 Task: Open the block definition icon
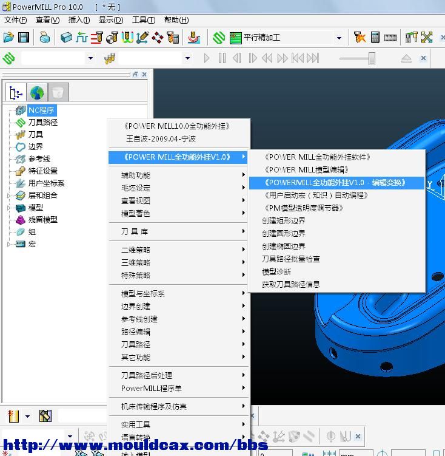click(66, 38)
